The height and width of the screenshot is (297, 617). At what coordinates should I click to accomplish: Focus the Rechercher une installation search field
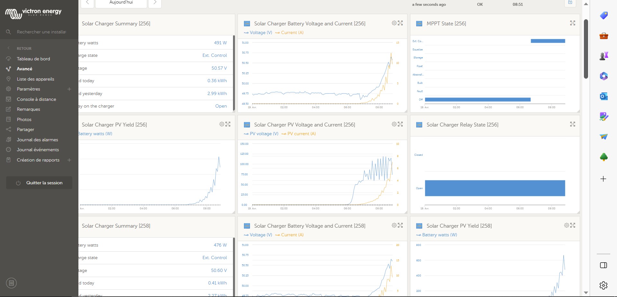pyautogui.click(x=41, y=32)
